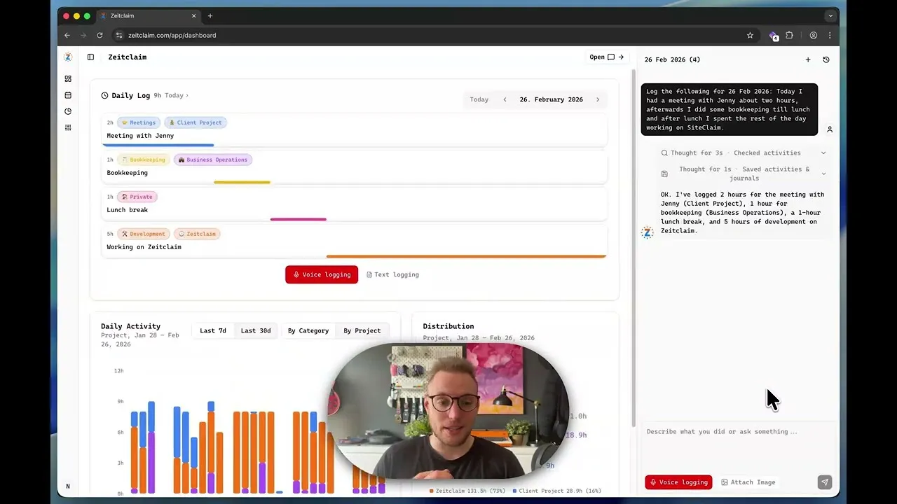Go to next day in date picker

click(x=598, y=100)
